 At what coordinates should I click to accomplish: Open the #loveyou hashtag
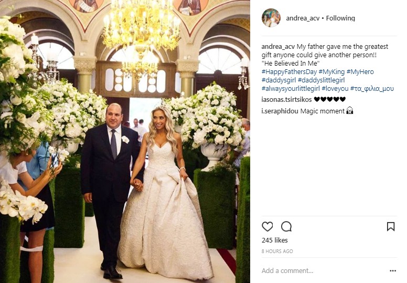tap(335, 89)
